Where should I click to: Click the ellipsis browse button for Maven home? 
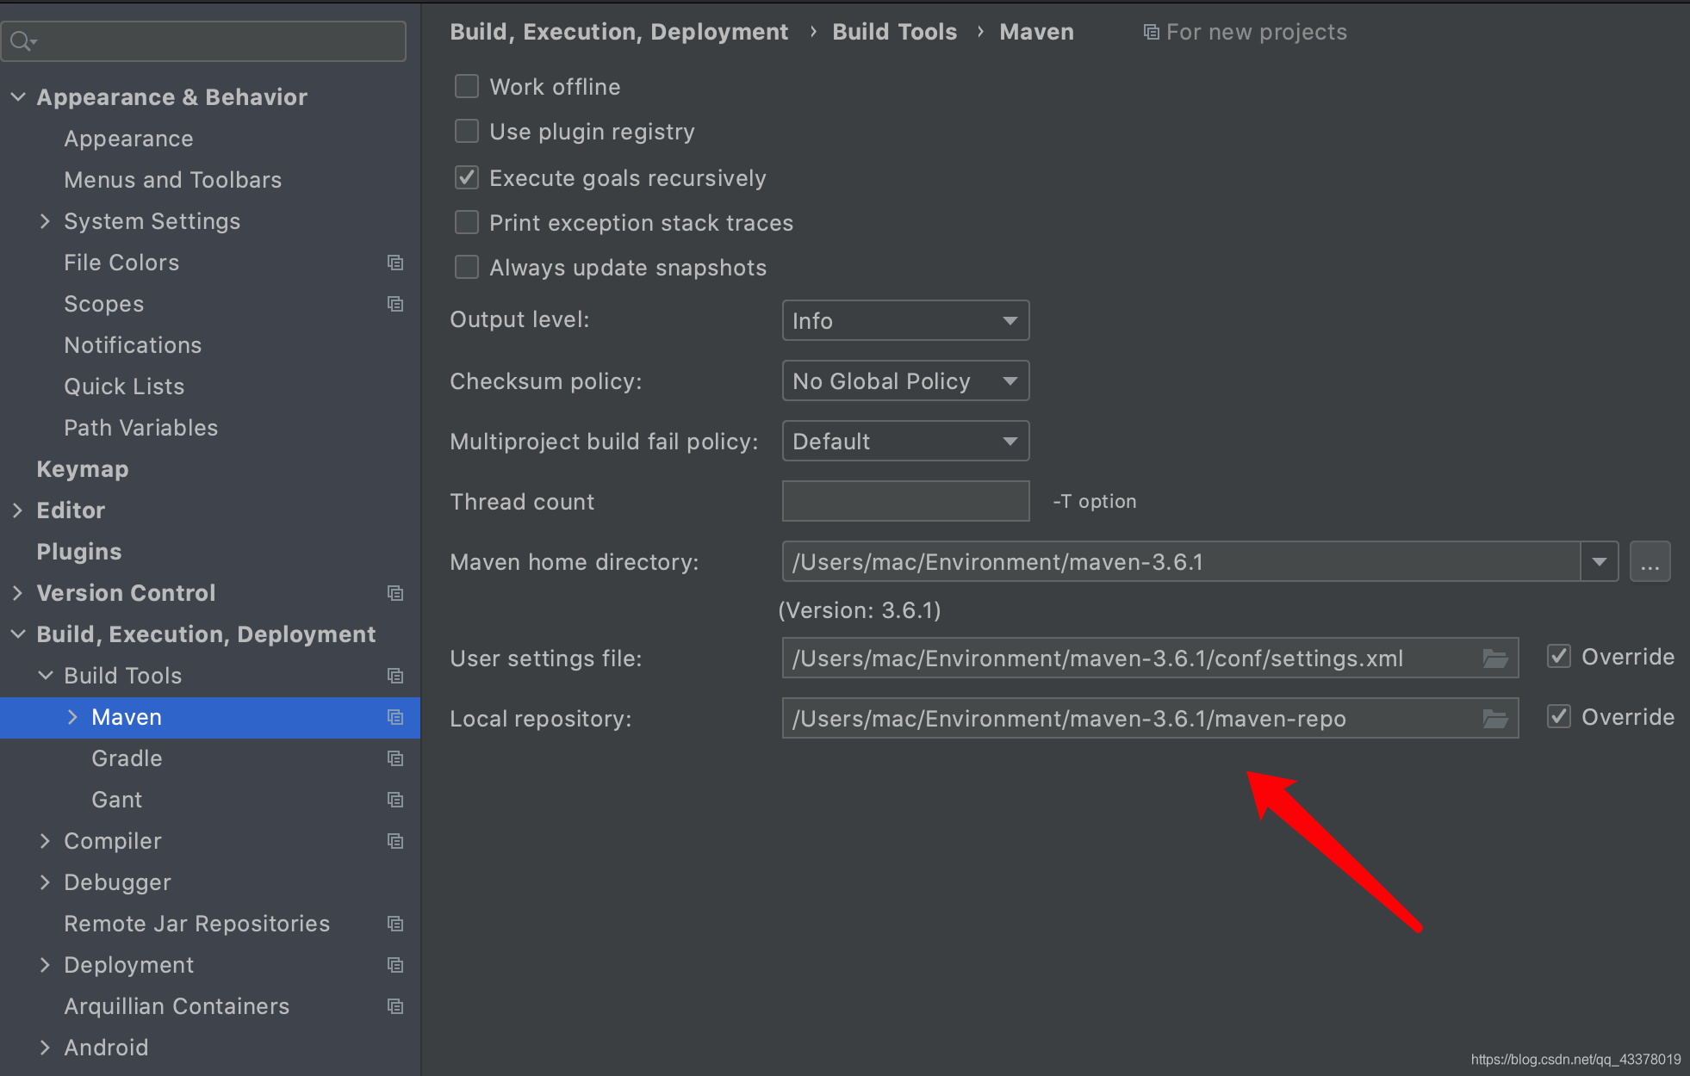[x=1650, y=562]
